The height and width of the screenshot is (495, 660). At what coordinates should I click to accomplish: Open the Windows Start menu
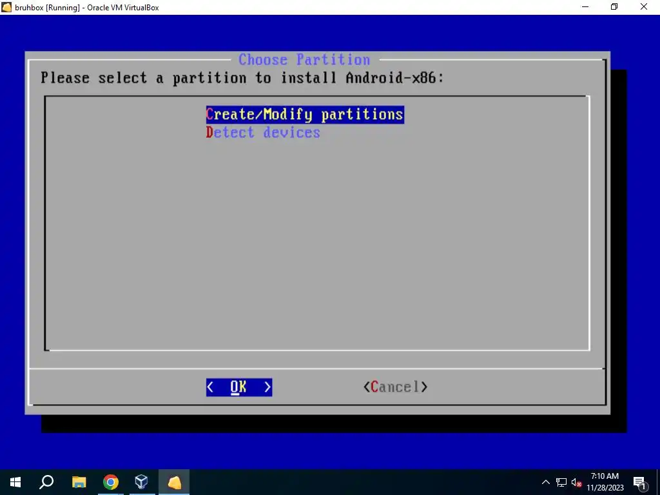(15, 482)
